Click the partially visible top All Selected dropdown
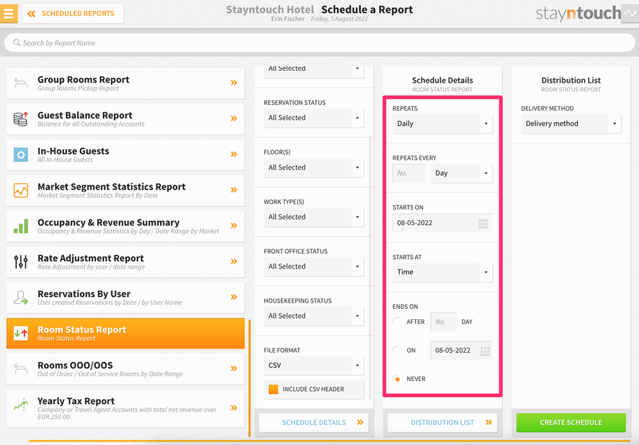The image size is (639, 445). coord(314,72)
